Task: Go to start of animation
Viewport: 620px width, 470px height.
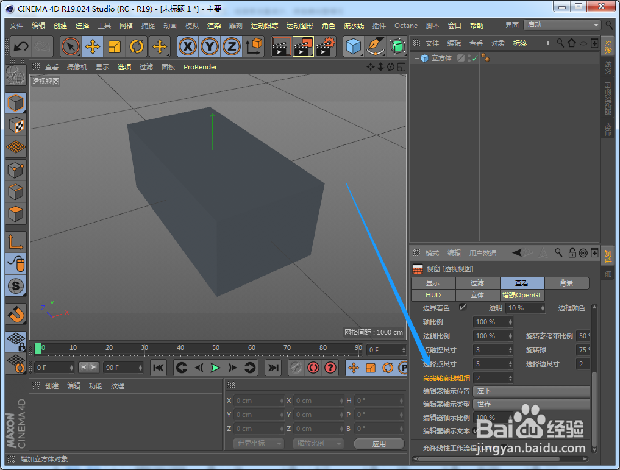Action: pyautogui.click(x=158, y=368)
